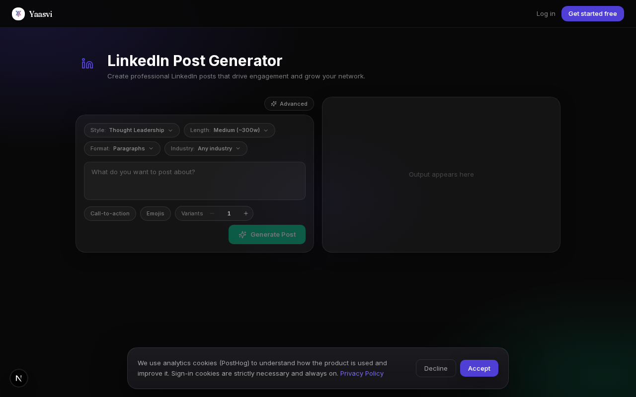Click the Yaasvi logo icon

click(18, 14)
